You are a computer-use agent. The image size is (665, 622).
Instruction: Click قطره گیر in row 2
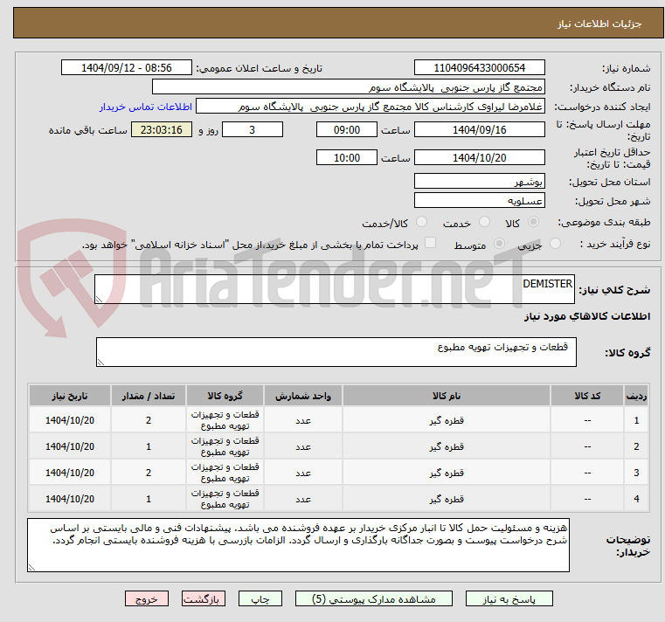447,446
